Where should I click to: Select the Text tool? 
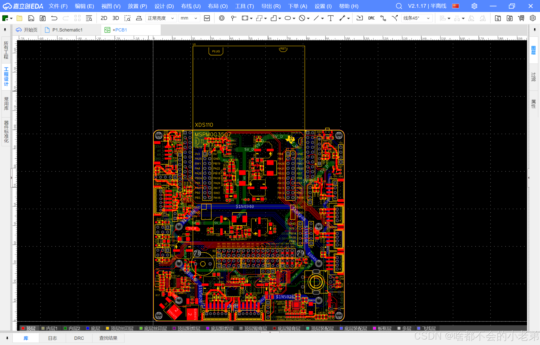point(330,18)
